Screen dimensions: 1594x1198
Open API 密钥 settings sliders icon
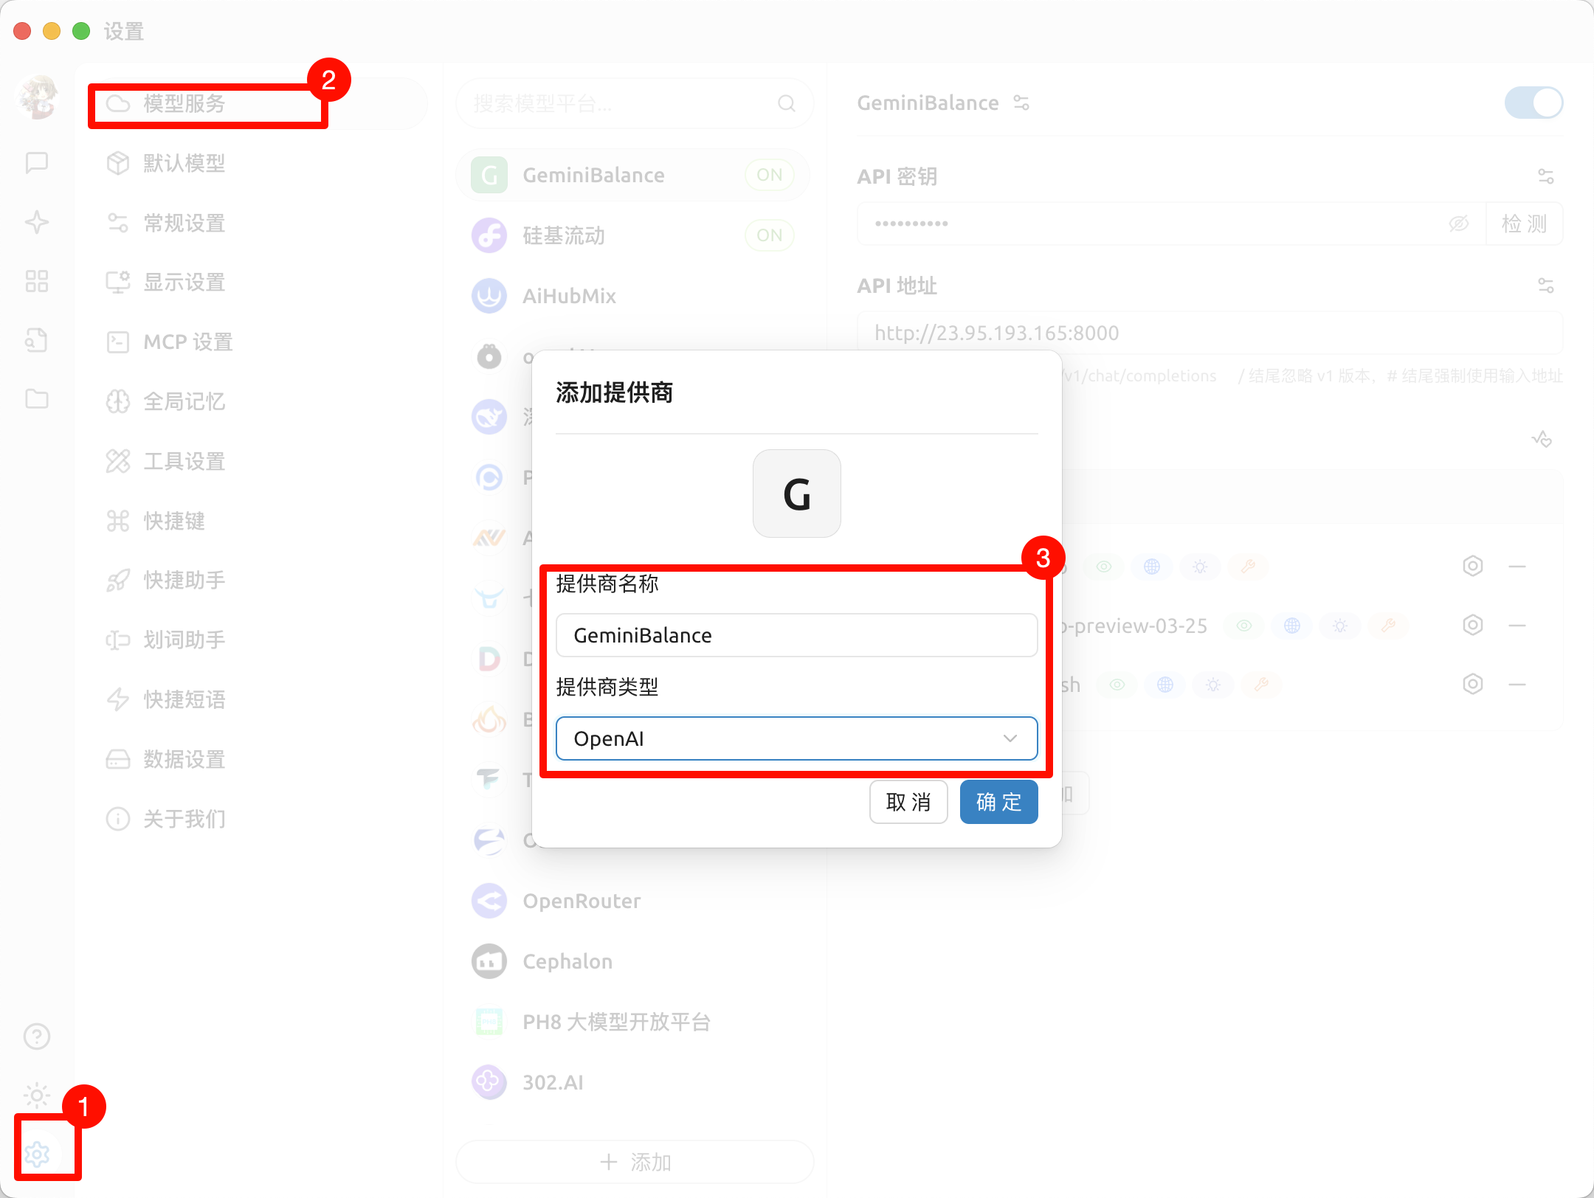point(1545,176)
